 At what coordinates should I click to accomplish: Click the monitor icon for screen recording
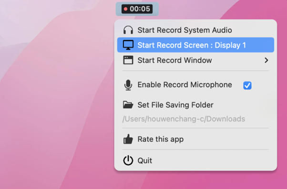click(128, 45)
